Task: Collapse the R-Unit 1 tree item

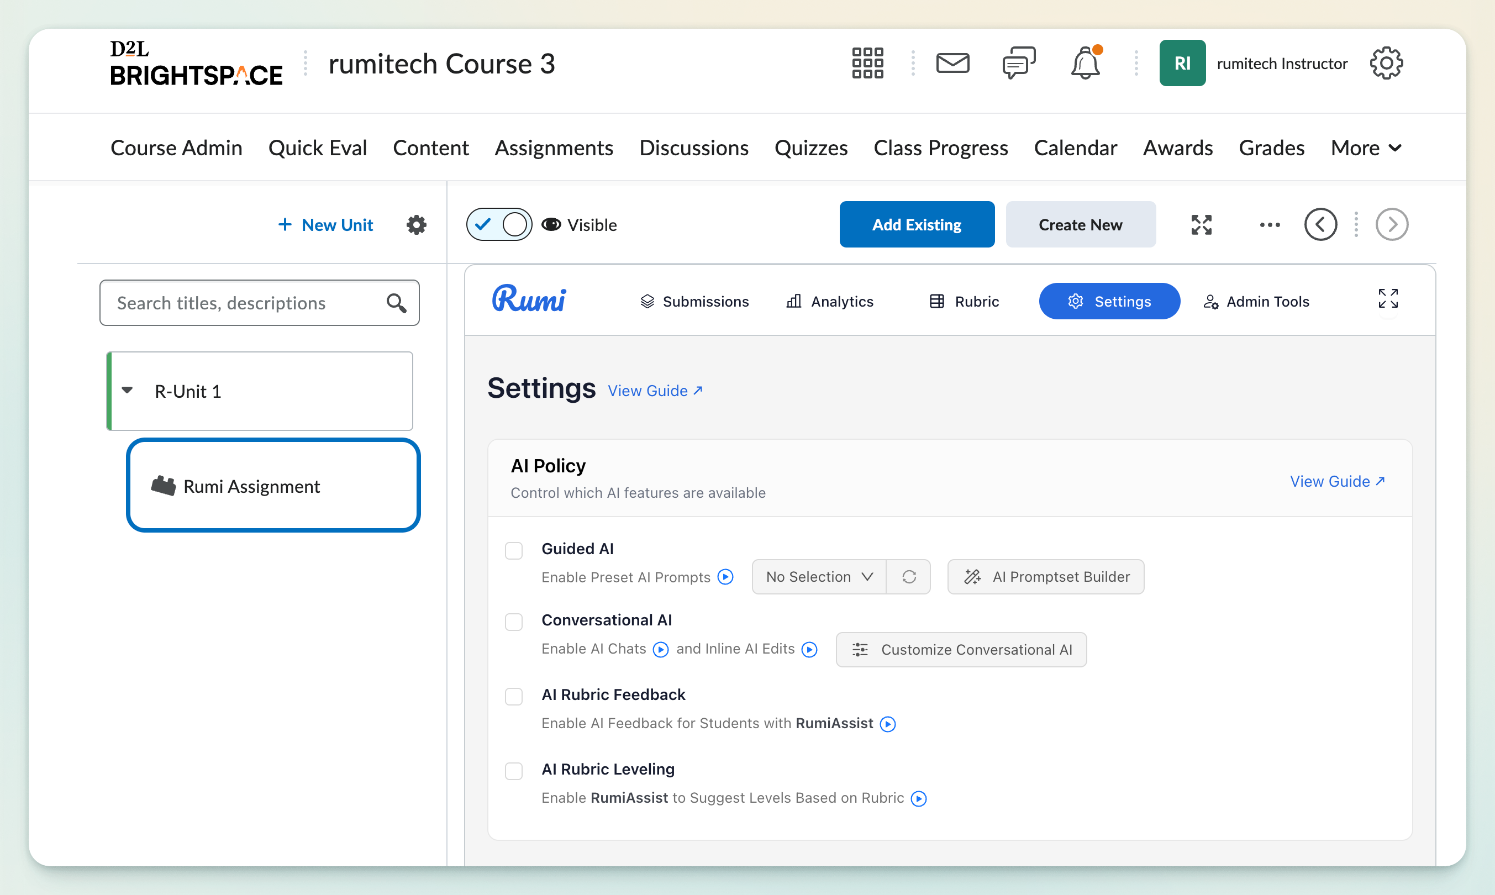Action: tap(127, 391)
